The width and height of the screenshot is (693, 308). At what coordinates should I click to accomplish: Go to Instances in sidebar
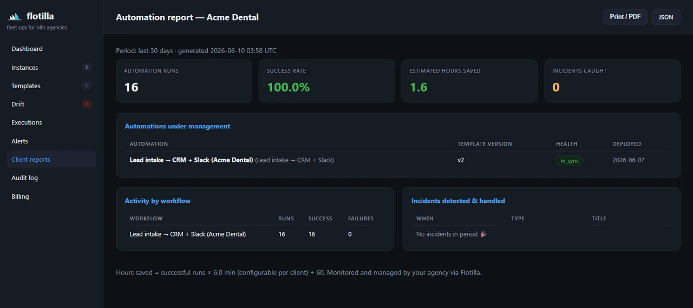click(51, 68)
